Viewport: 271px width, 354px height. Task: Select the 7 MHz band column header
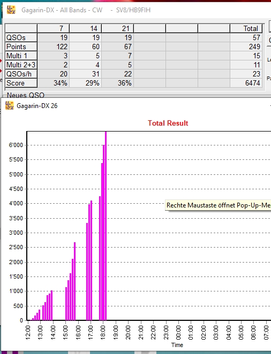click(x=54, y=28)
